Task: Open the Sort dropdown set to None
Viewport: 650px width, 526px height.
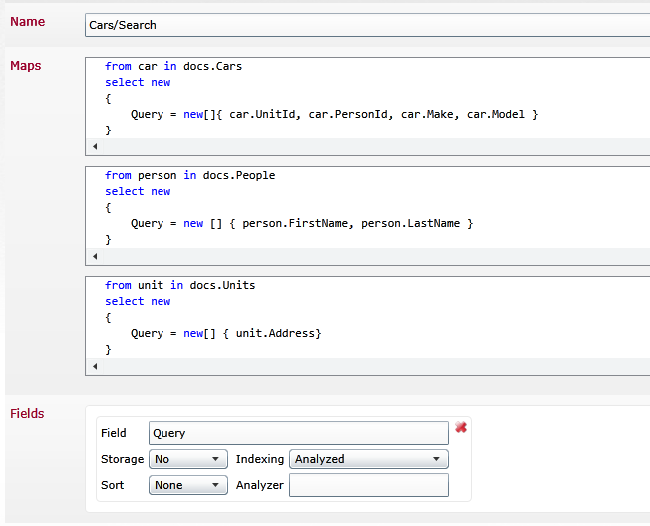Action: click(188, 485)
